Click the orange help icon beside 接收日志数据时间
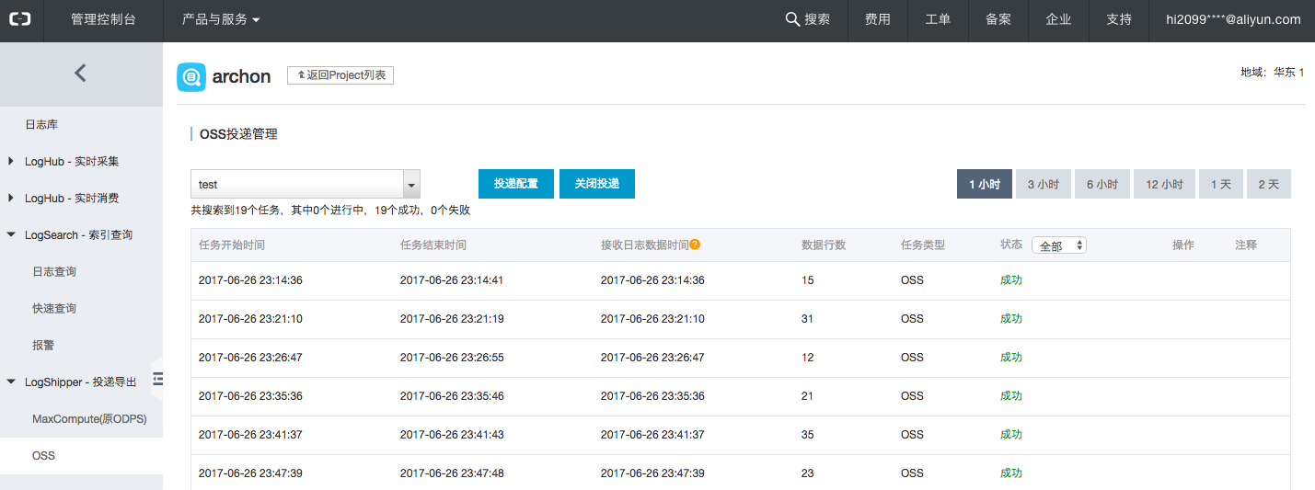The height and width of the screenshot is (490, 1315). click(x=696, y=245)
